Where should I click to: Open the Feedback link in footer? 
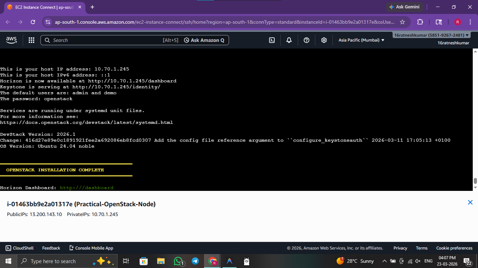[x=51, y=248]
